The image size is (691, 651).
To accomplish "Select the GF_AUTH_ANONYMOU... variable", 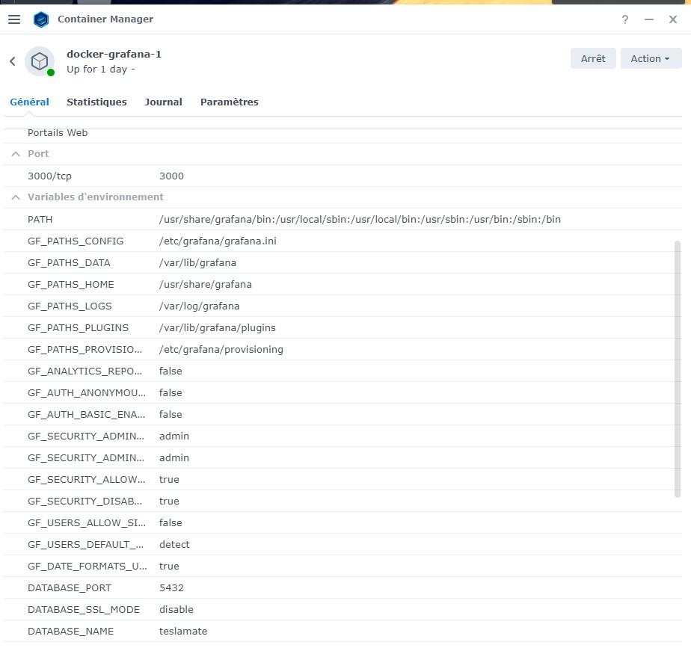I will tap(87, 393).
